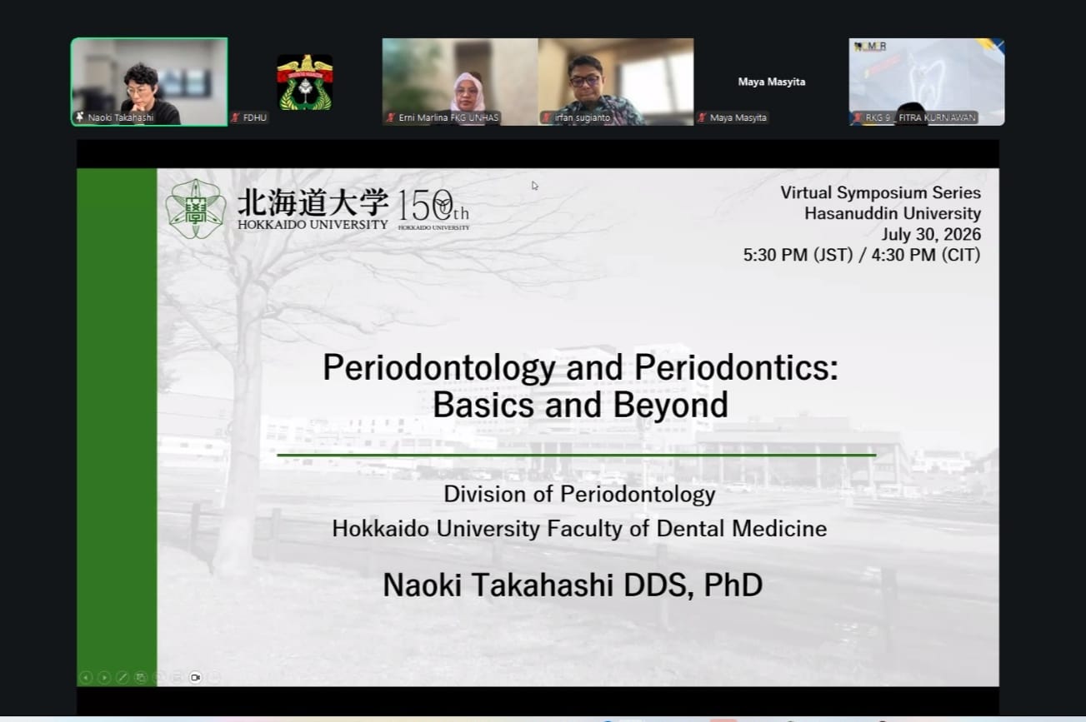Image resolution: width=1086 pixels, height=722 pixels.
Task: Click the Hokkaido University emblem logo
Action: tap(196, 209)
